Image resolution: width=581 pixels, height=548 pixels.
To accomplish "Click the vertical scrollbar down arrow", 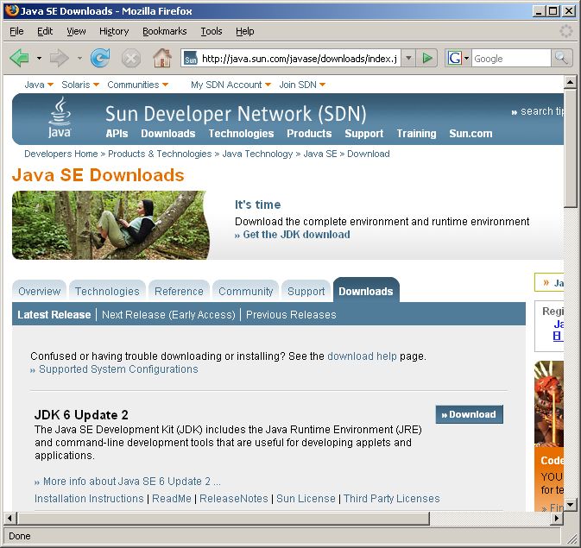I will point(570,504).
